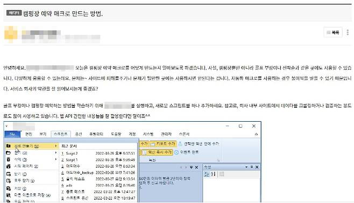
Task: Open recent document 2 Script 1
Action: pyautogui.click(x=98, y=160)
